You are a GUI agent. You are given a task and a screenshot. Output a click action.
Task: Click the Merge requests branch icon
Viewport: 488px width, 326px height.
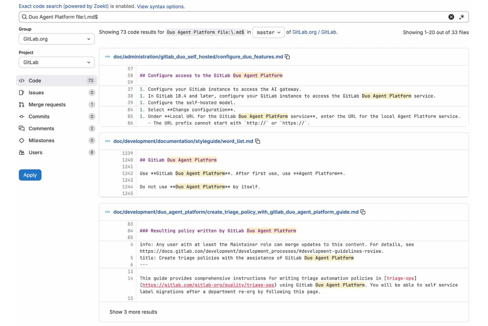tap(21, 104)
